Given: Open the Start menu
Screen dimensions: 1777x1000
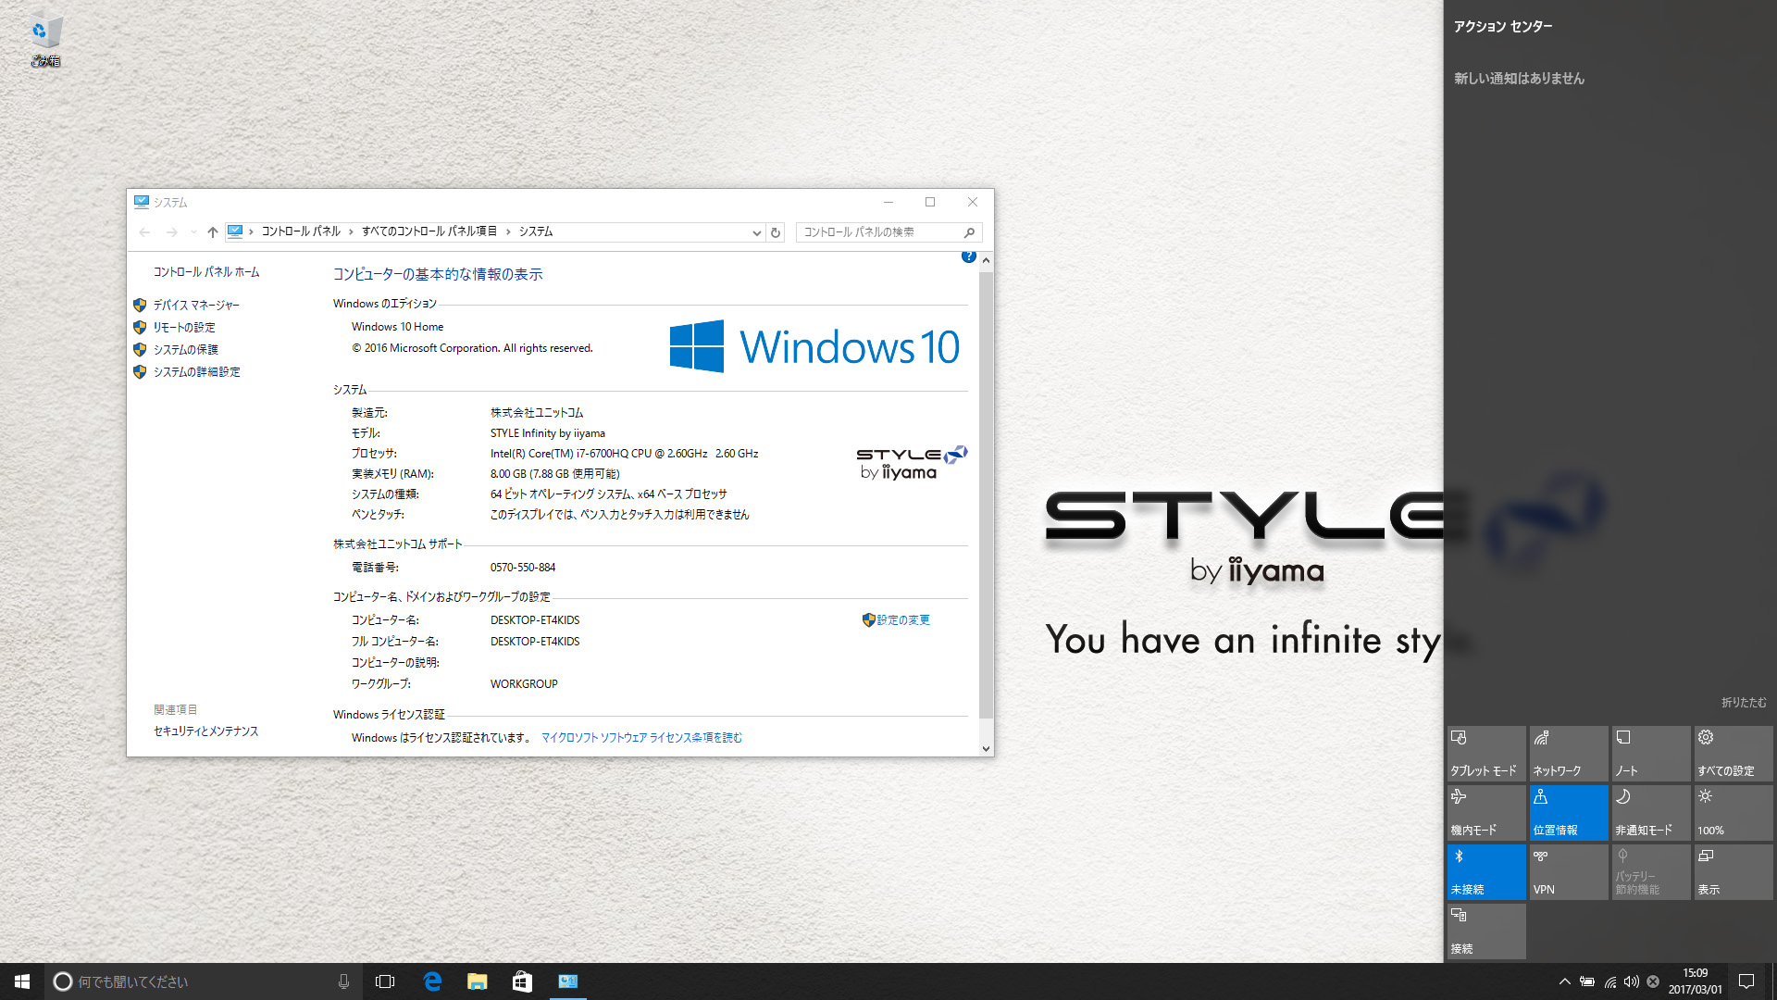Looking at the screenshot, I should click(22, 981).
